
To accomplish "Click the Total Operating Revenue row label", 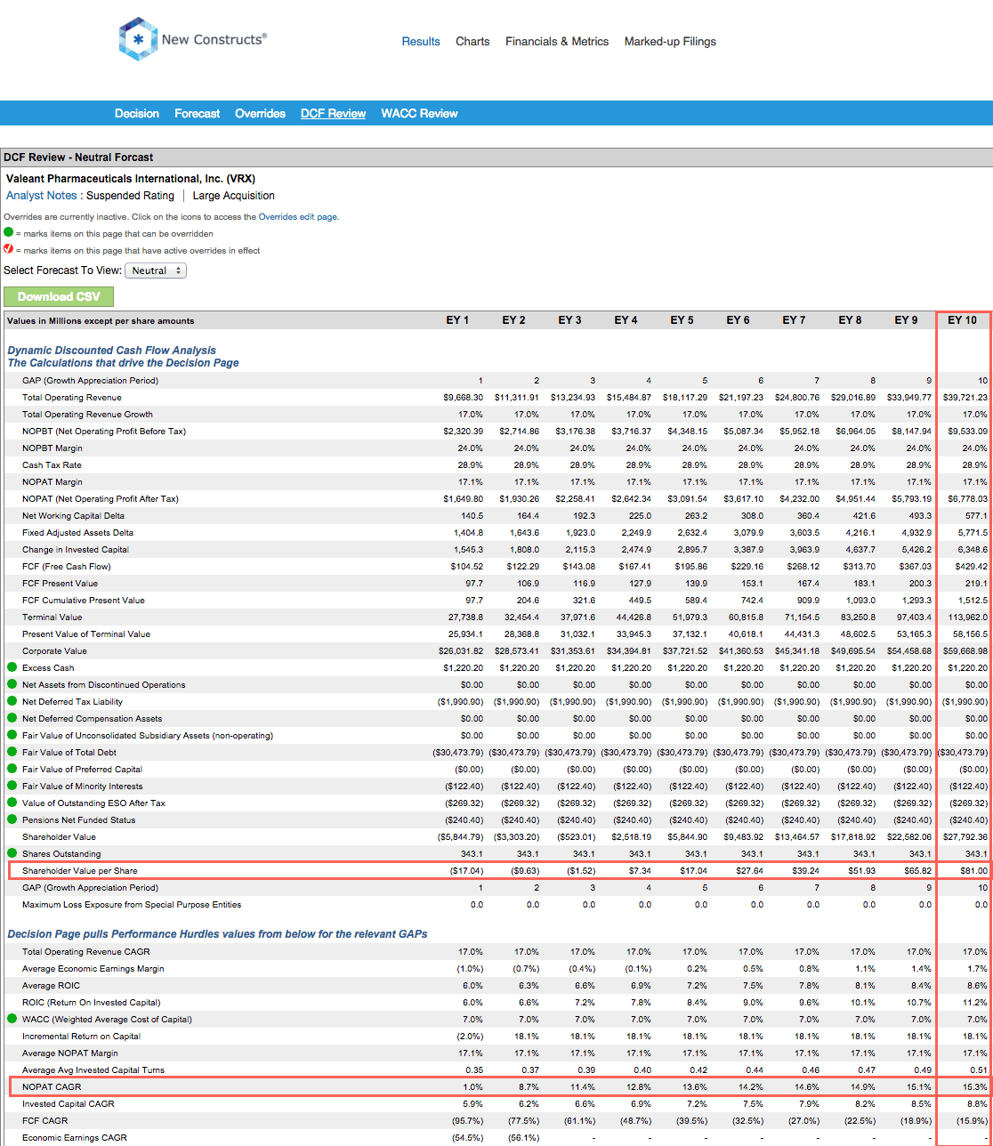I will pos(72,397).
